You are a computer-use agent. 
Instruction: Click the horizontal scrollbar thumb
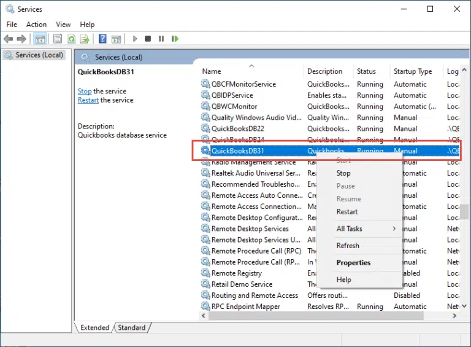tap(316, 316)
